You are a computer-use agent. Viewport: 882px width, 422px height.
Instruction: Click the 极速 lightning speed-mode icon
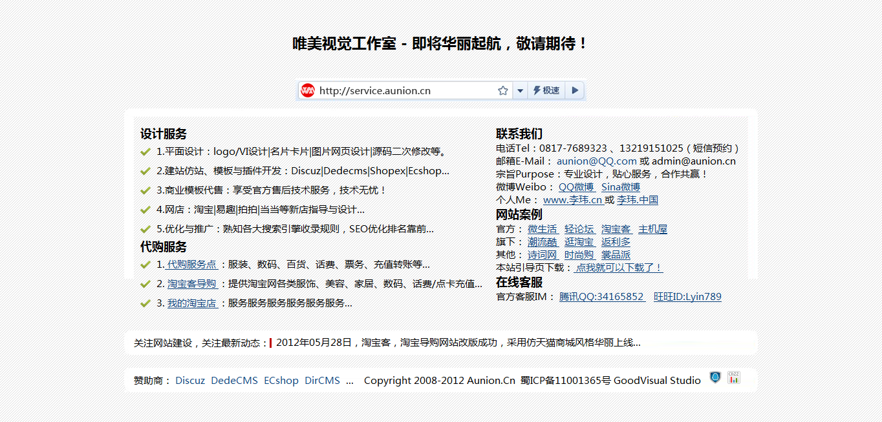click(546, 90)
